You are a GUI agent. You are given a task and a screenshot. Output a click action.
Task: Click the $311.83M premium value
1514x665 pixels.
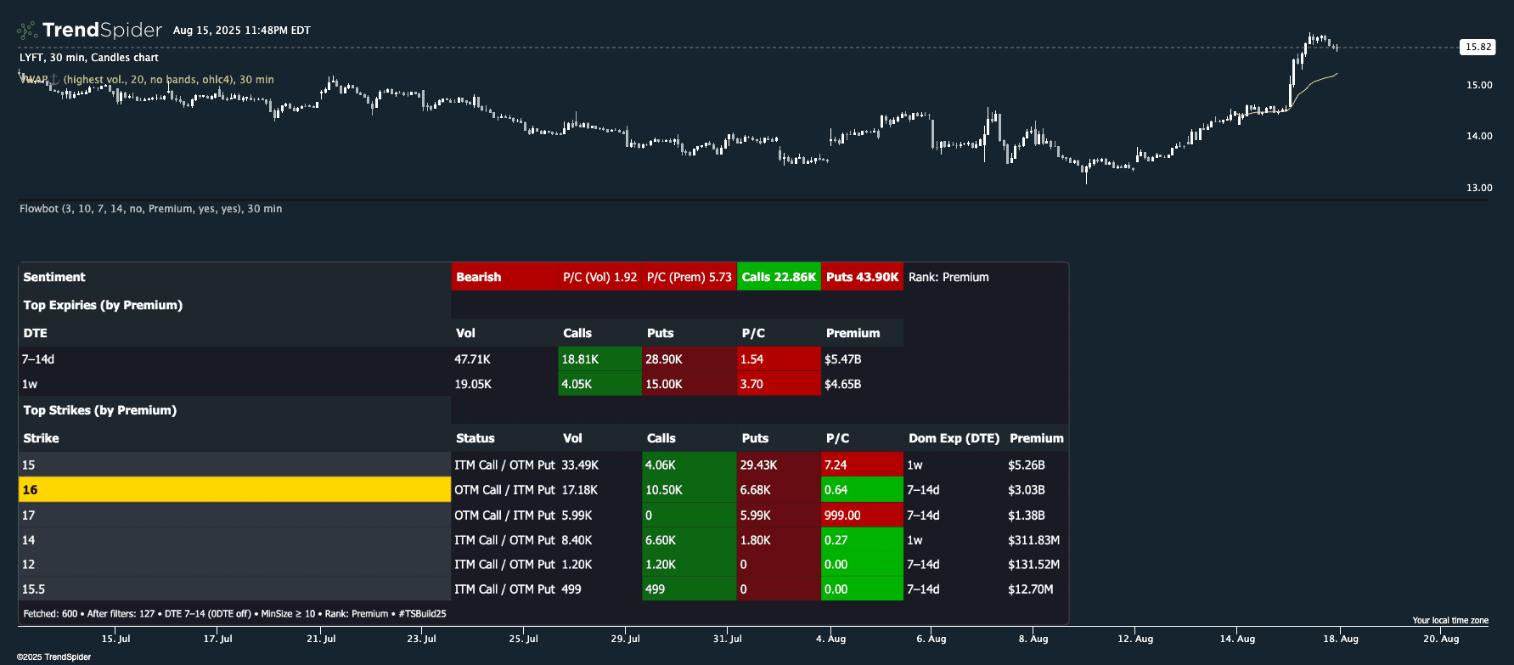[x=1033, y=539]
